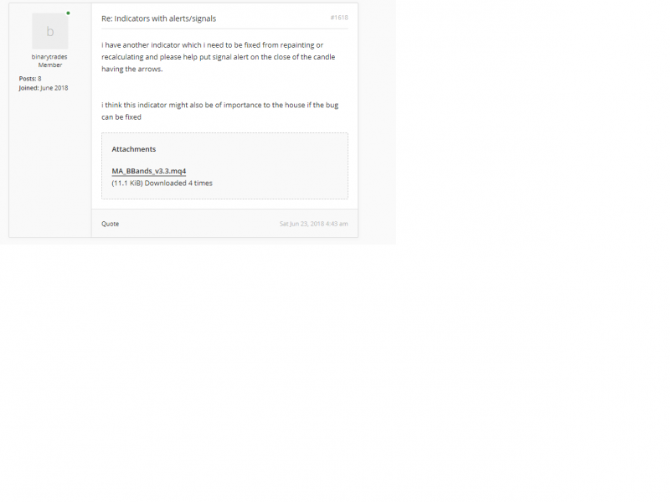670x502 pixels.
Task: Open the Re: Indicators with alerts/signals title
Action: point(158,18)
